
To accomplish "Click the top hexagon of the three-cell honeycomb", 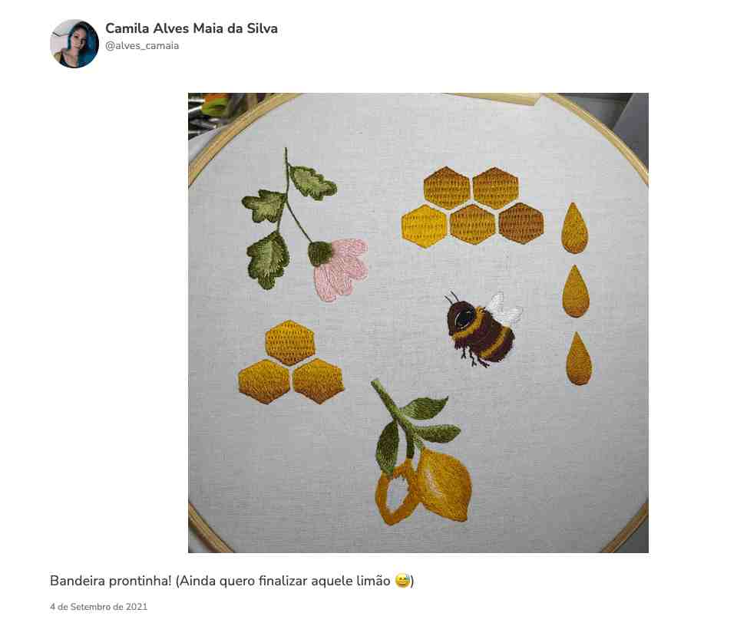I will (289, 343).
